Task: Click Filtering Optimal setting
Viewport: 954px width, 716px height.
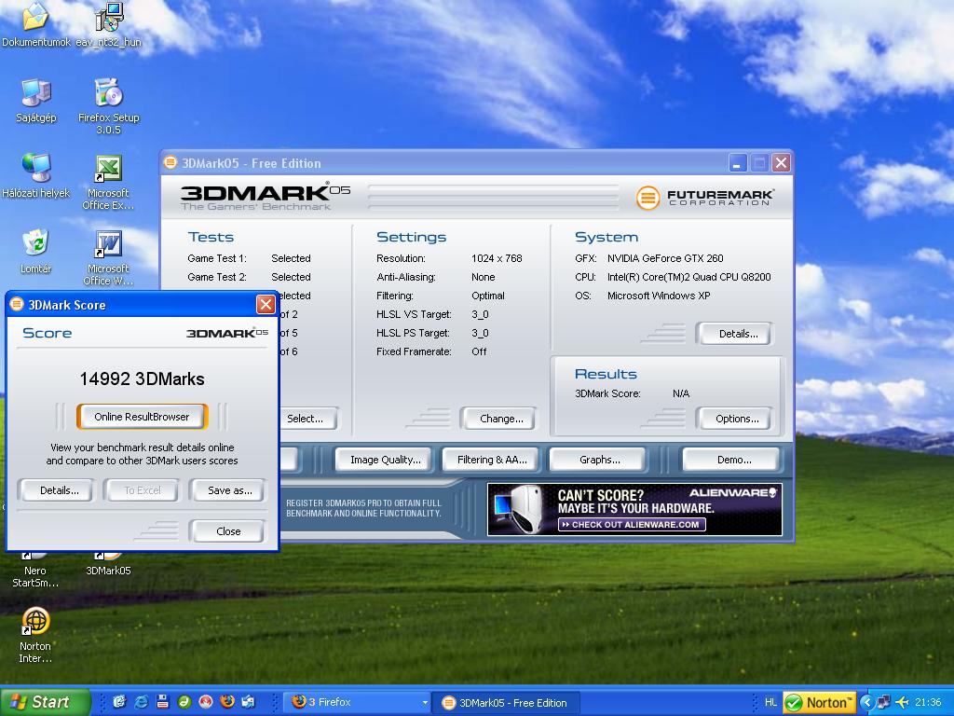Action: [441, 296]
